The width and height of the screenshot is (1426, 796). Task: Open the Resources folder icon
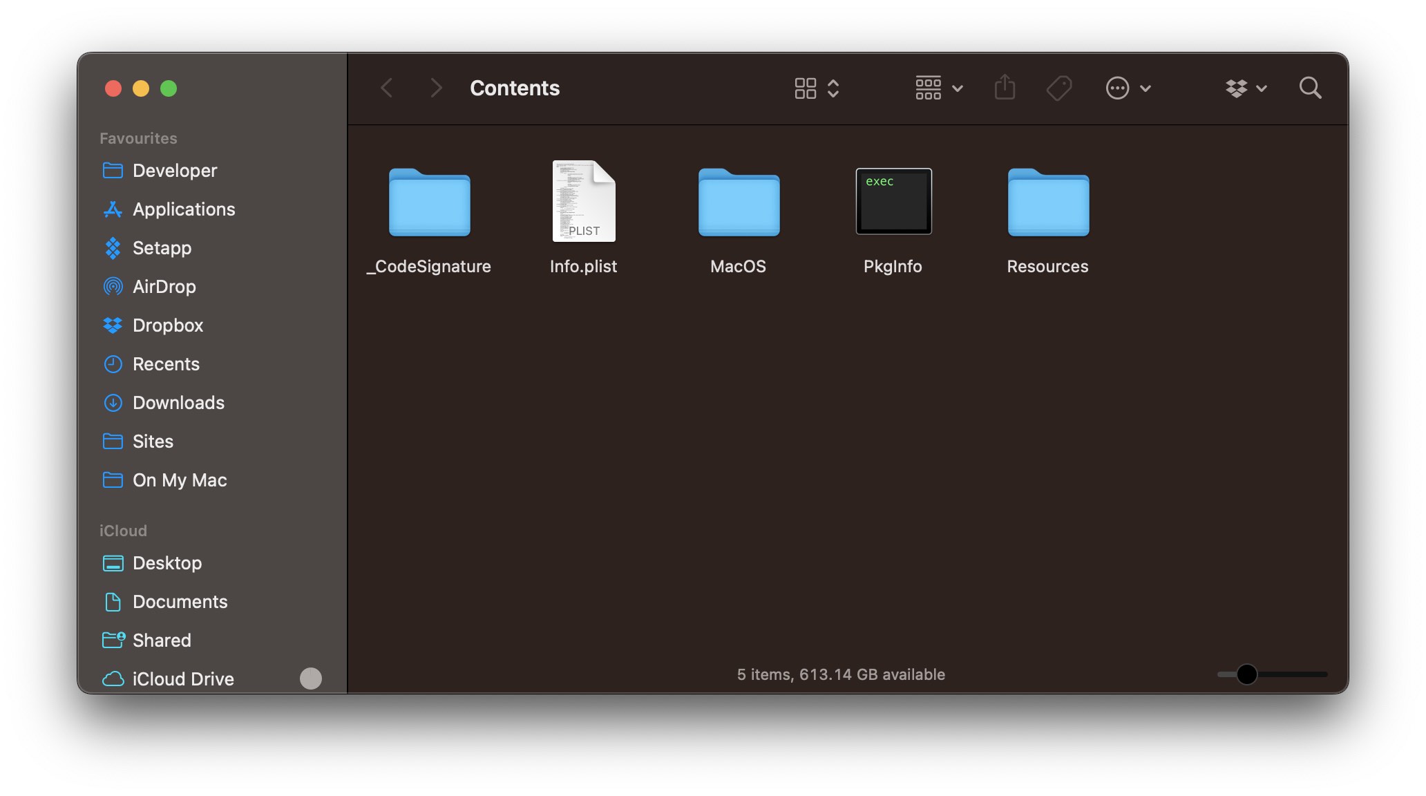[1049, 202]
